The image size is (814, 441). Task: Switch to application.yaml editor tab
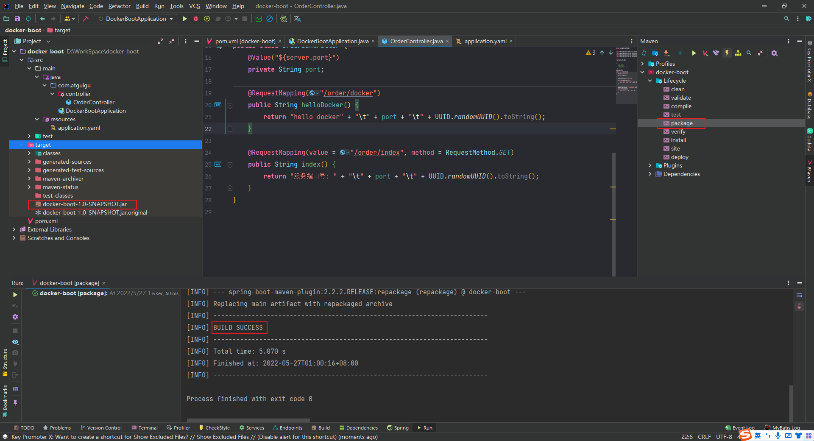(x=485, y=41)
